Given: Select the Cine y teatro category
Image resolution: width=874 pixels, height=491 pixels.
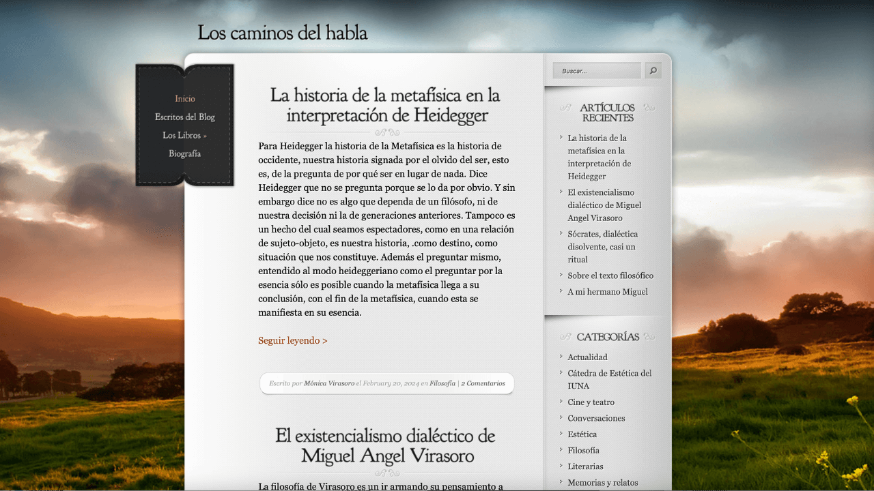Looking at the screenshot, I should [x=591, y=402].
